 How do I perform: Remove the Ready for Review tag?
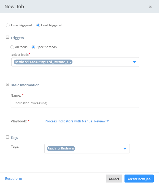73,149
